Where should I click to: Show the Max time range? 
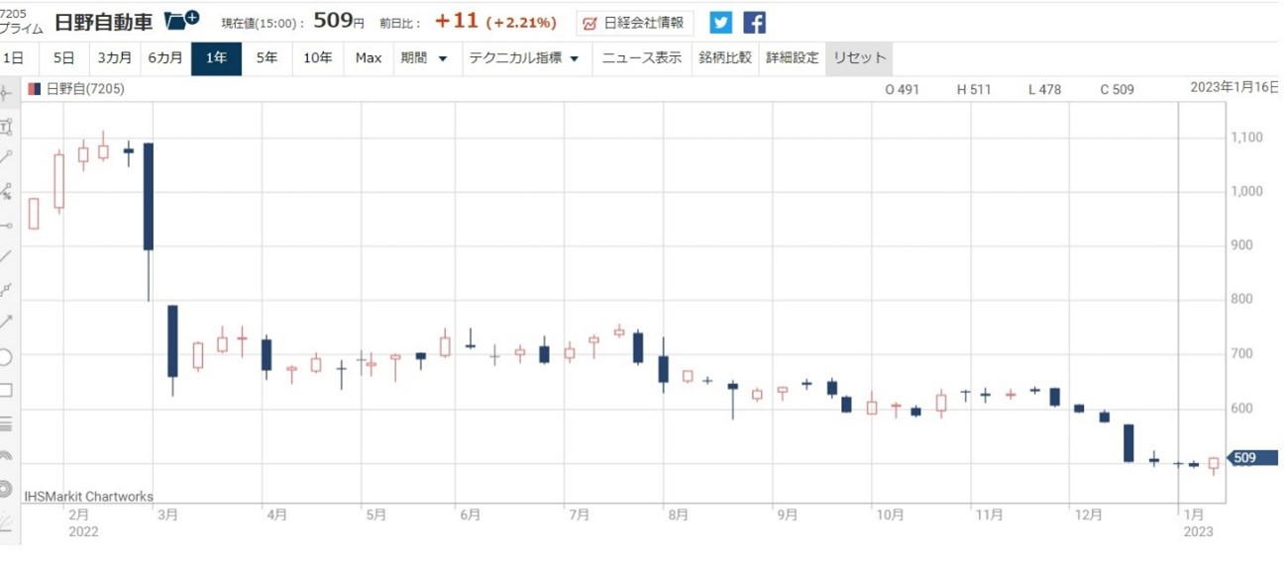pyautogui.click(x=369, y=58)
